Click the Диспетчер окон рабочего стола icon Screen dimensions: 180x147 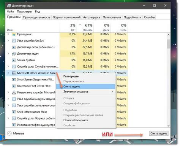(x=14, y=47)
